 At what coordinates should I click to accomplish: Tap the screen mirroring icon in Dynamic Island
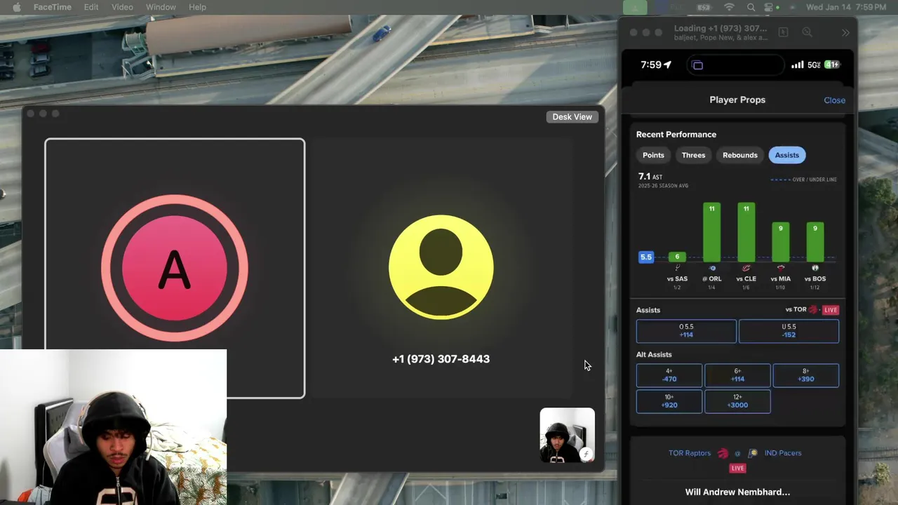[x=697, y=65]
